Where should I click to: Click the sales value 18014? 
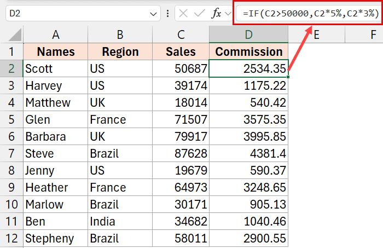click(181, 102)
